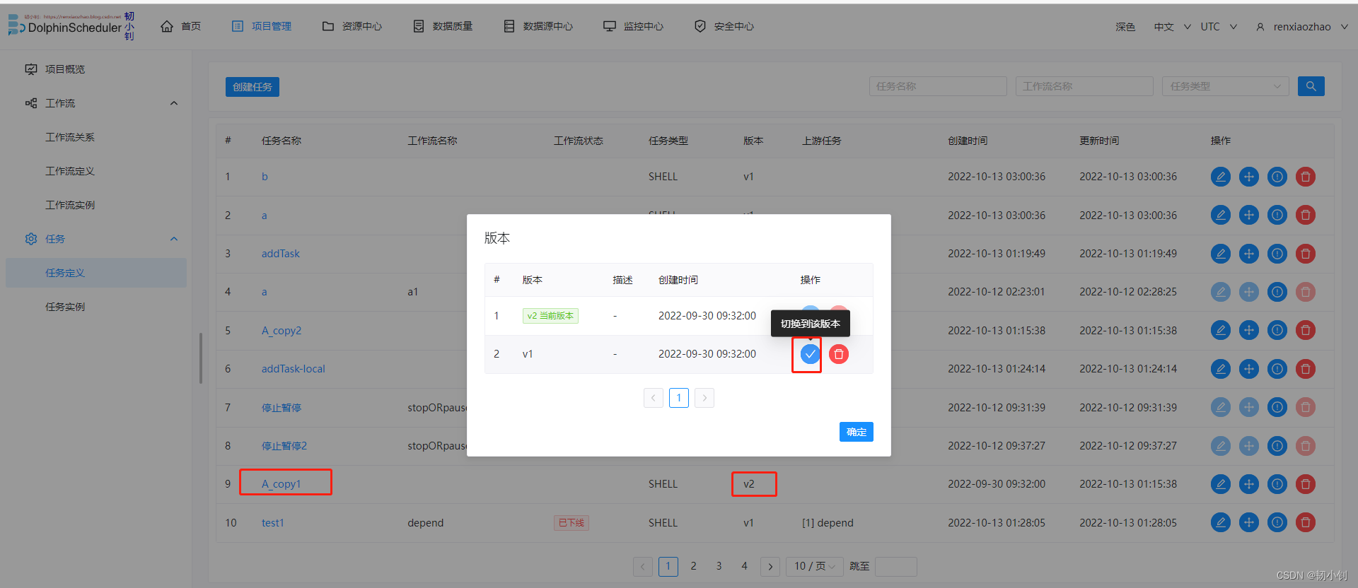1358x588 pixels.
Task: Click the blue search magnifier button
Action: coord(1311,86)
